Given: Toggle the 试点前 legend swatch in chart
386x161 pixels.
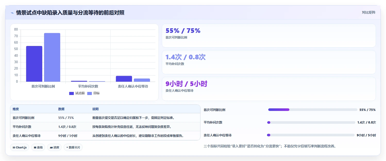Looking at the screenshot, I should click(71, 93).
